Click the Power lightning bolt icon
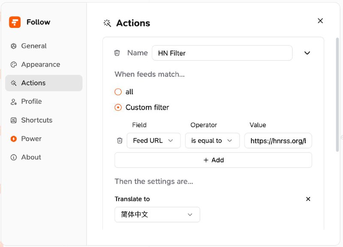343x247 pixels. point(14,139)
